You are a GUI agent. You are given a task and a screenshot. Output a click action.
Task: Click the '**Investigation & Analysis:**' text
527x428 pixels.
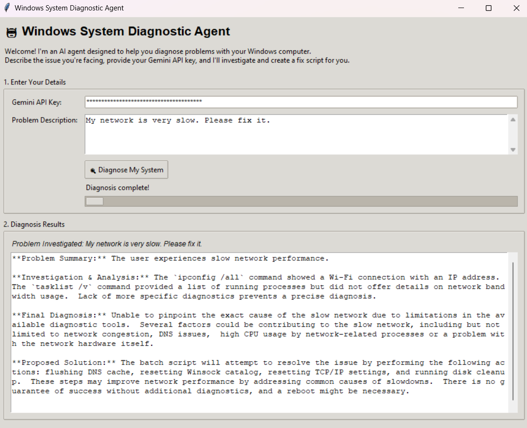click(x=80, y=277)
